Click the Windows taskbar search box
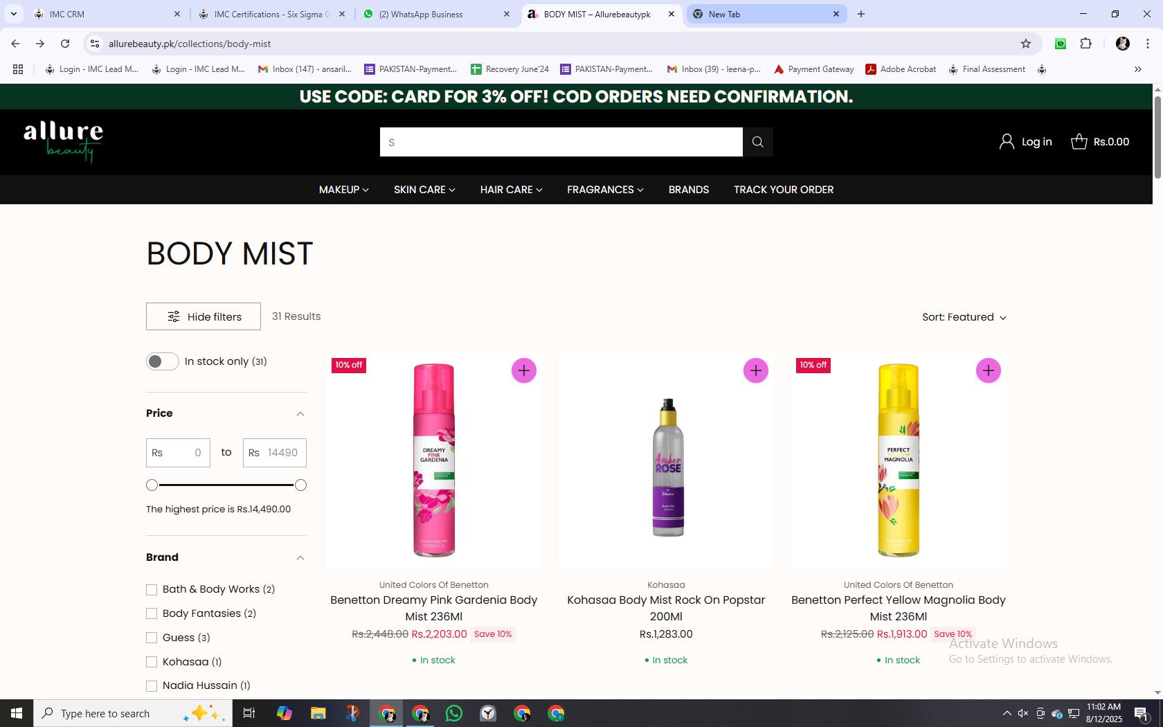Viewport: 1163px width, 727px height. (133, 713)
